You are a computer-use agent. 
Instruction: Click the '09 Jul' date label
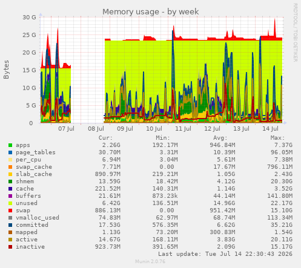tap(125, 129)
